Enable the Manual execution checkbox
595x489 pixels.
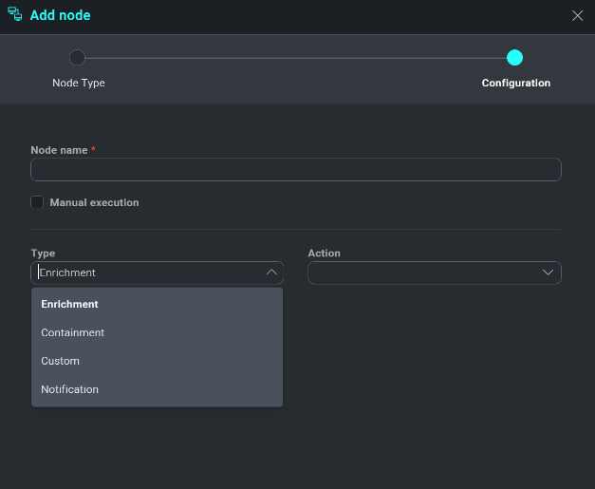[37, 202]
